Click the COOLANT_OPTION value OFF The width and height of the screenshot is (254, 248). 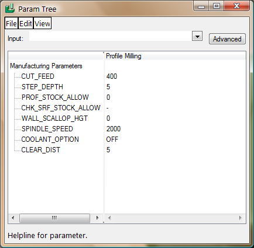(x=112, y=139)
